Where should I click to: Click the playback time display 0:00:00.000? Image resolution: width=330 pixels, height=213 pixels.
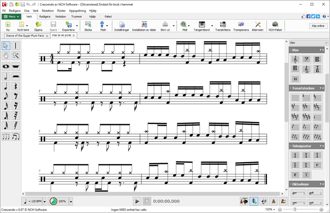[x=166, y=201]
